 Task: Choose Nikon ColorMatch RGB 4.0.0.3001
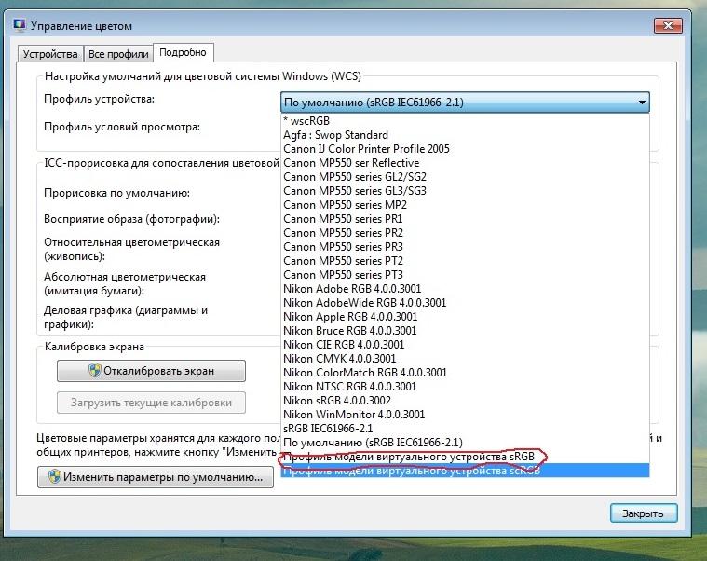click(465, 373)
